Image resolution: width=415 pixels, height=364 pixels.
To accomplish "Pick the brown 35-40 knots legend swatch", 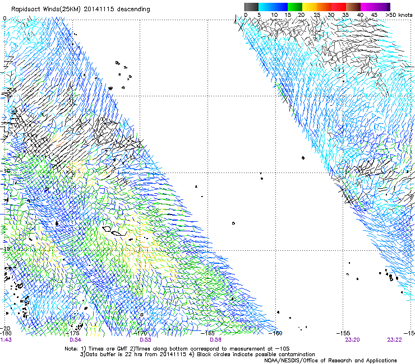I will pos(353,7).
